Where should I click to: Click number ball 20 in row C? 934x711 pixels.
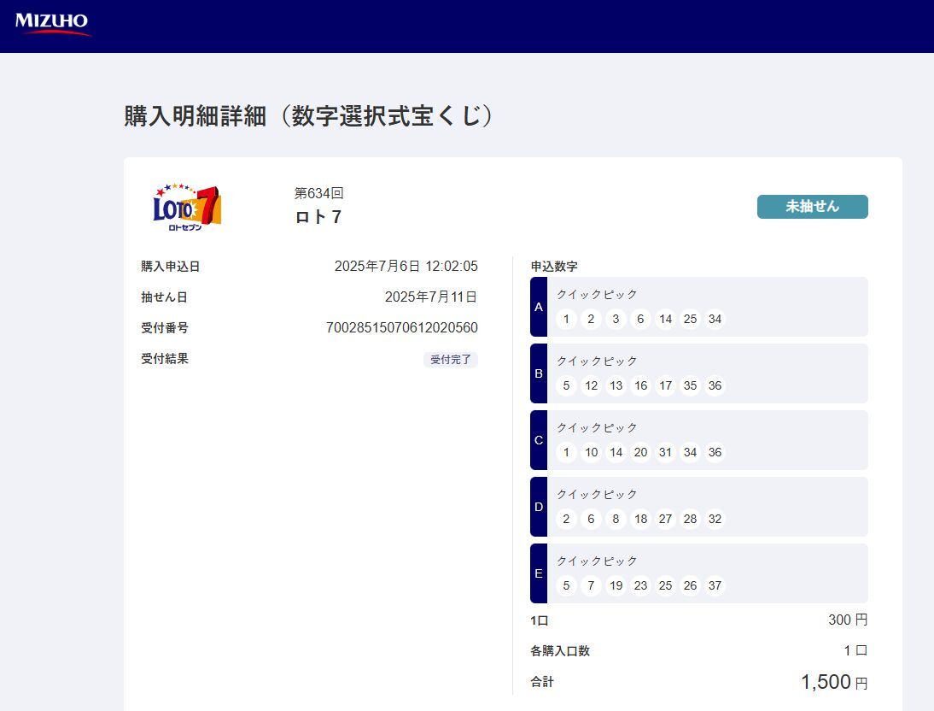(641, 452)
